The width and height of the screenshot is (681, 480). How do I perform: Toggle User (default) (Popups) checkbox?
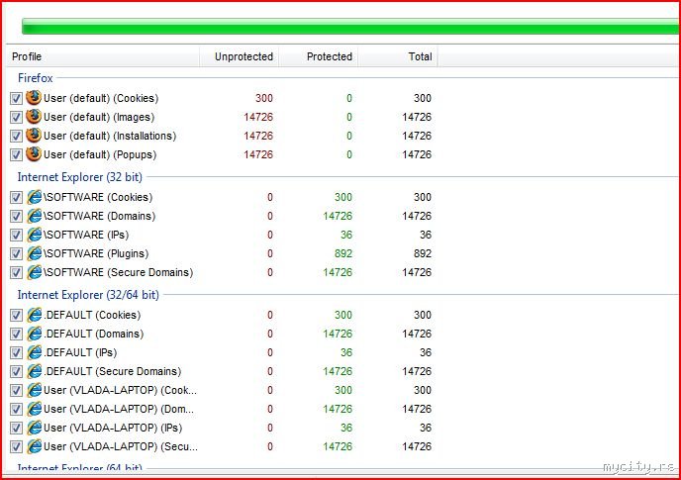(x=16, y=154)
